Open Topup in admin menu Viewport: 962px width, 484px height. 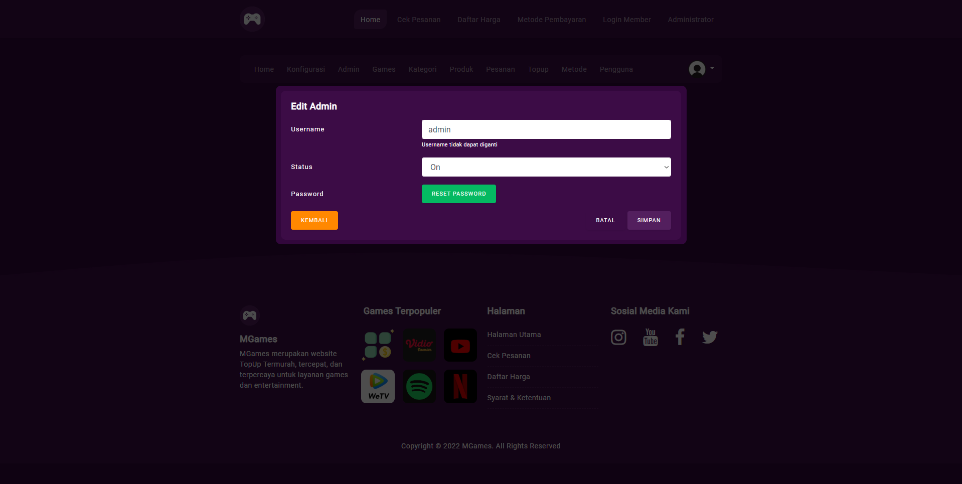coord(538,69)
